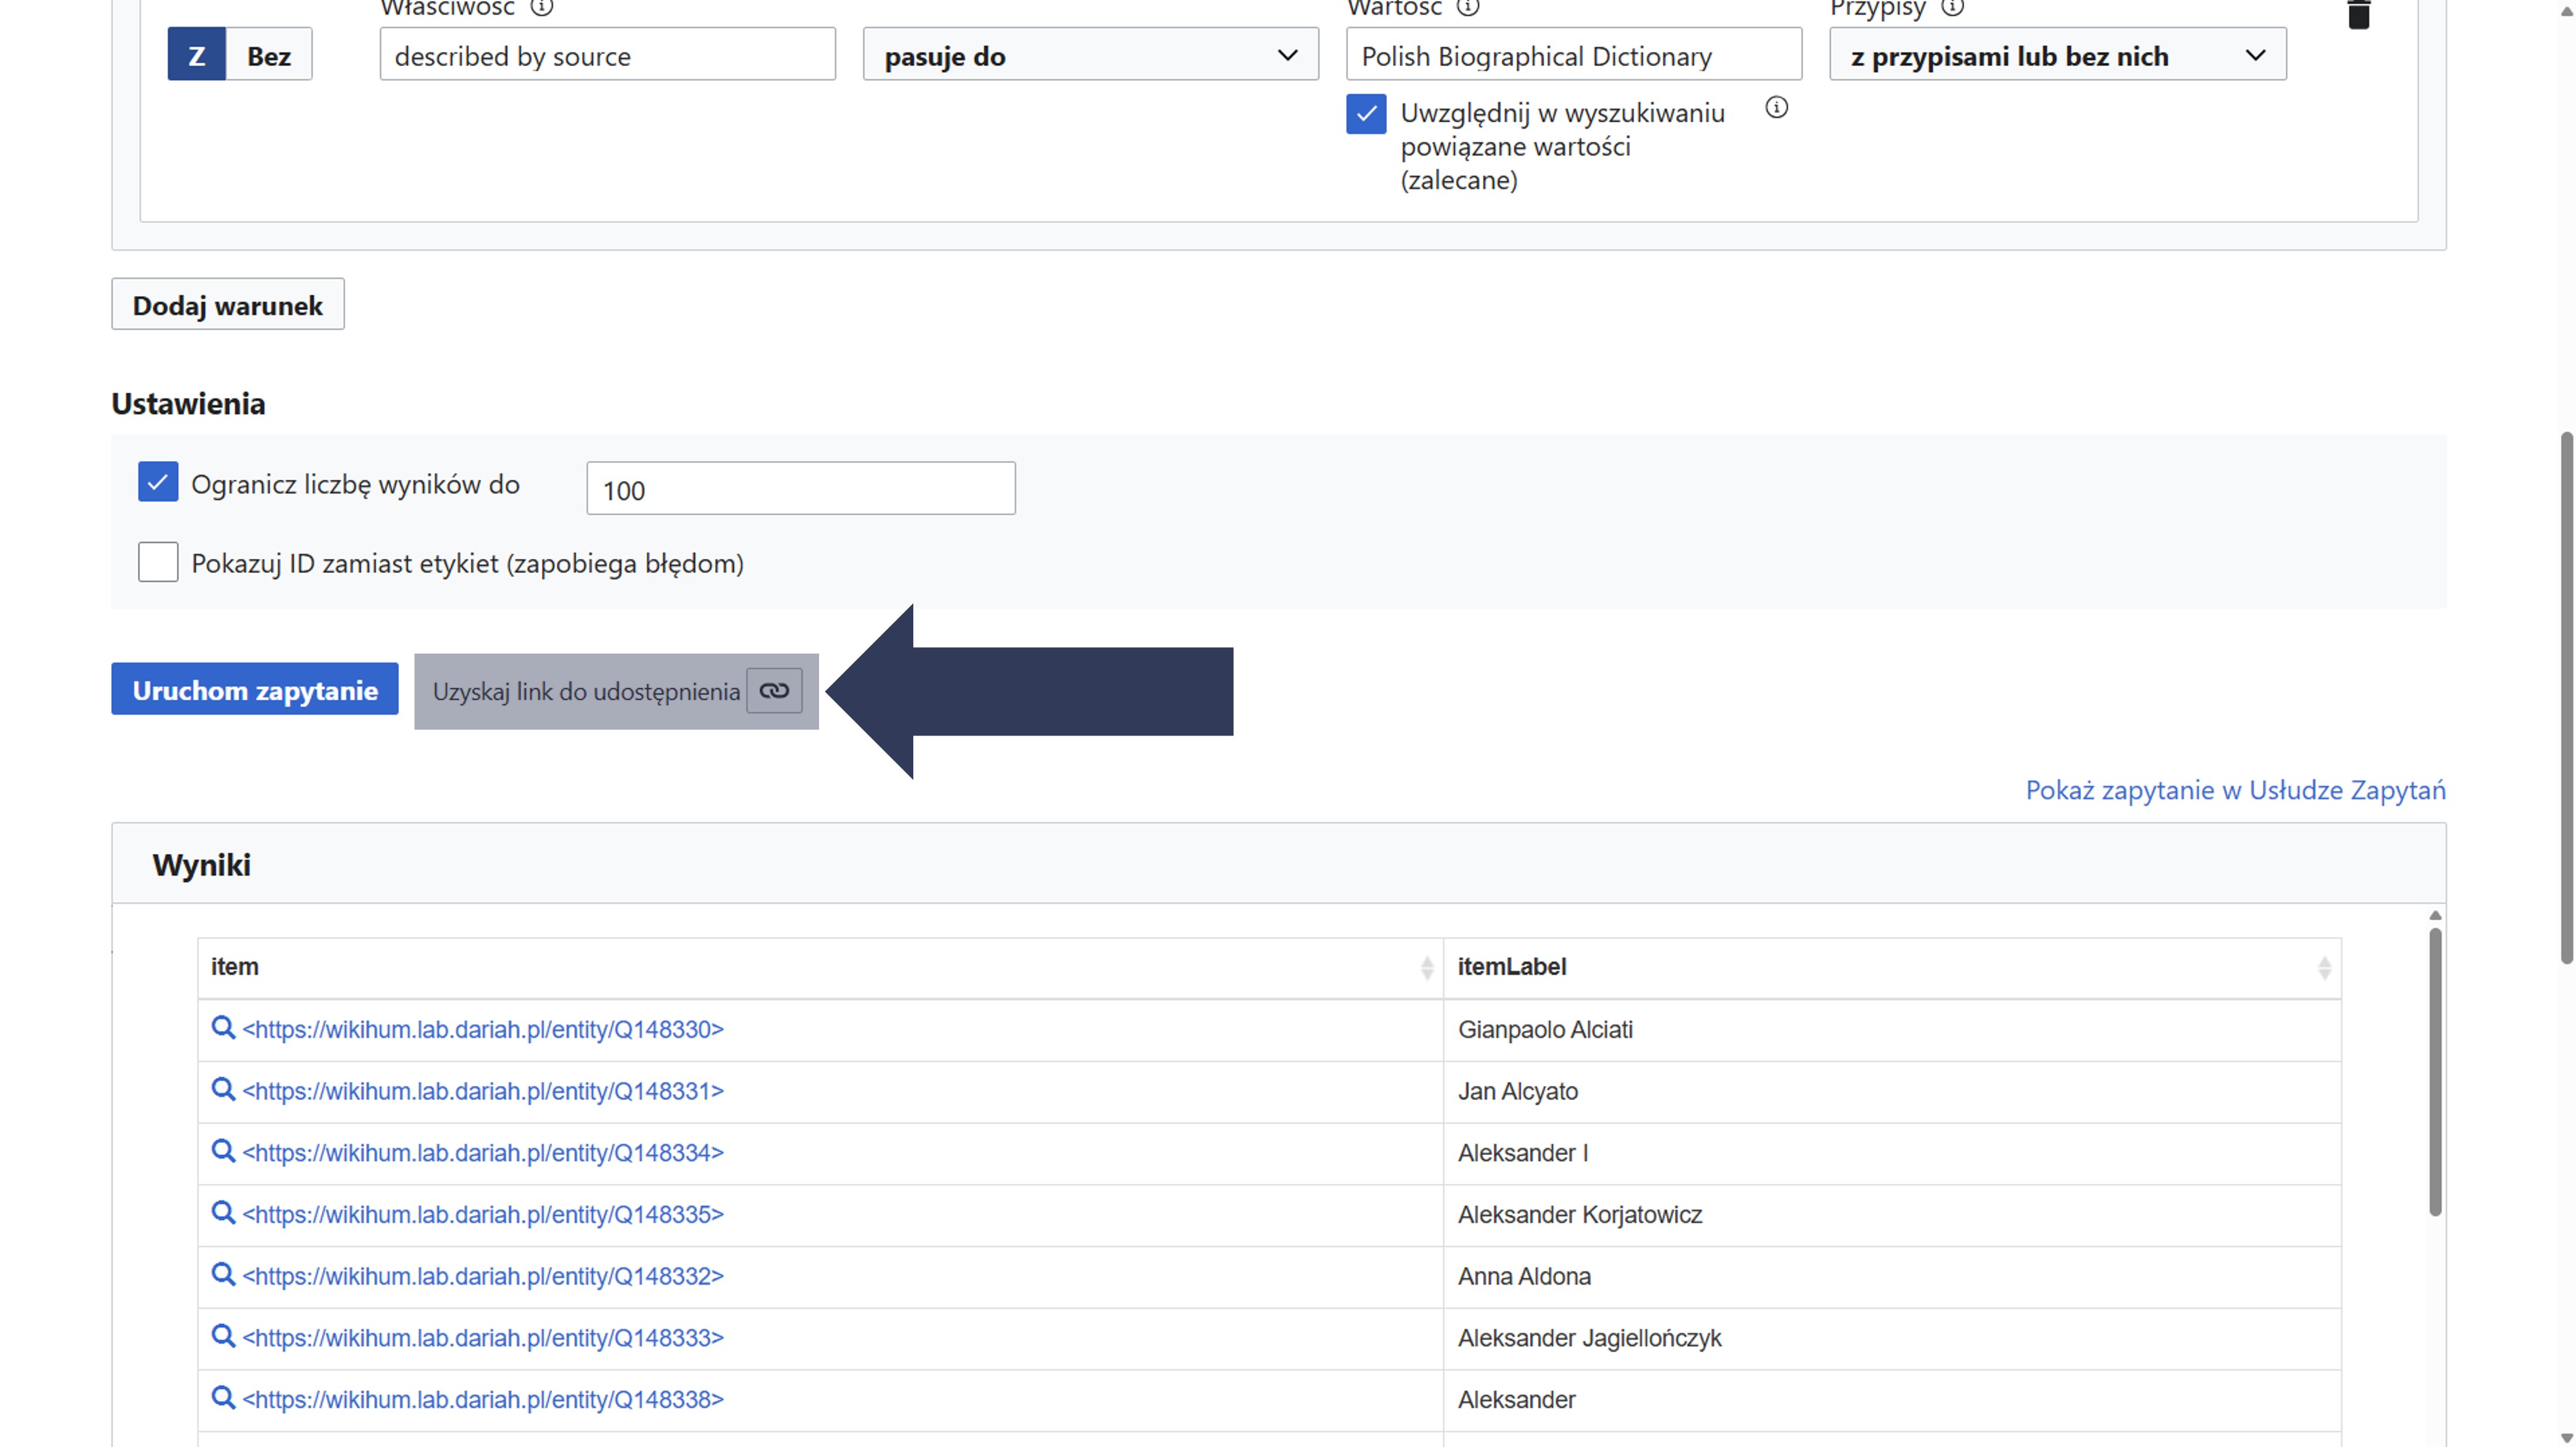Click info icon next to related values checkbox
This screenshot has width=2576, height=1447.
coord(1776,108)
